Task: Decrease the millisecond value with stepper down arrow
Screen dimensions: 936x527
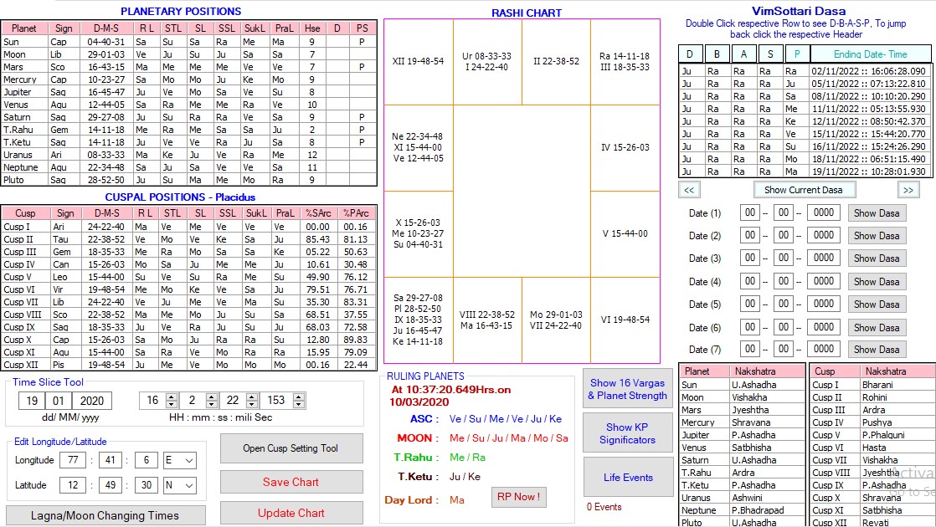Action: point(299,404)
